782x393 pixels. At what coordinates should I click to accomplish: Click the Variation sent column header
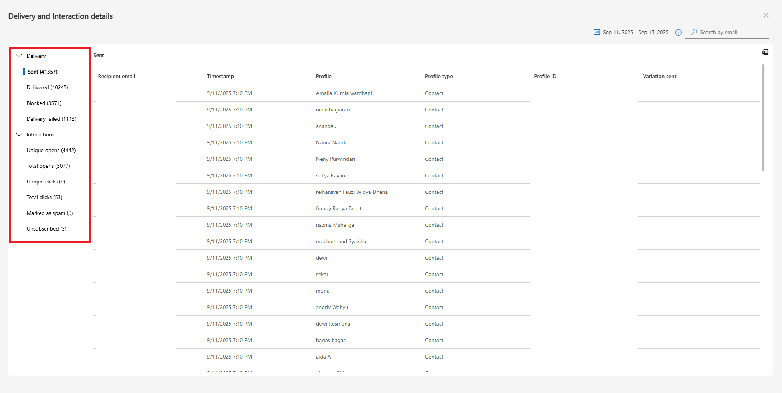tap(660, 76)
